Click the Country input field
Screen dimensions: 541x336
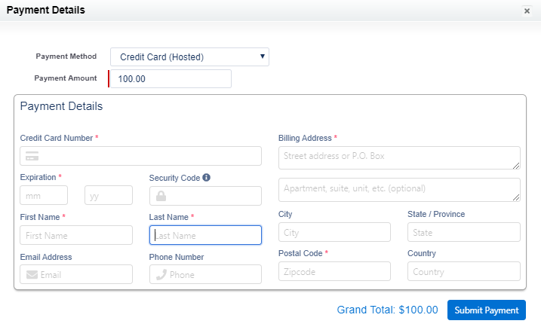pyautogui.click(x=463, y=271)
